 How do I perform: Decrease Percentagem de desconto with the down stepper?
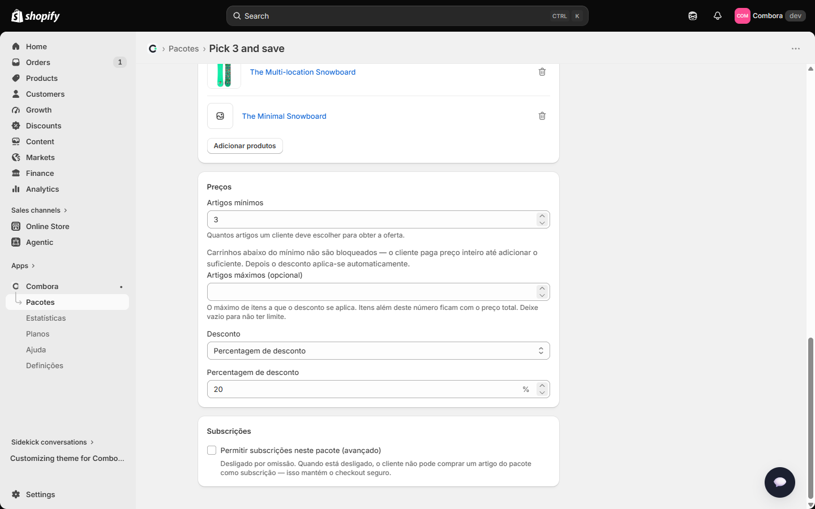542,392
